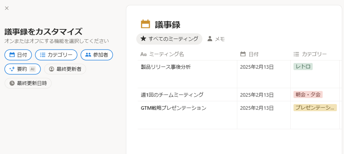Close the customize panel with X icon

click(x=7, y=8)
